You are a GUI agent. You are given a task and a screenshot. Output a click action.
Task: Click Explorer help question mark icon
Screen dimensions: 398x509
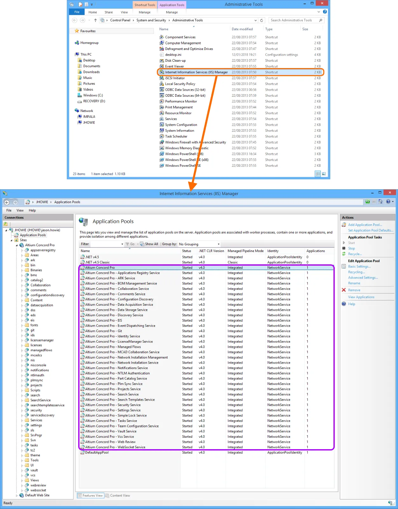[325, 12]
